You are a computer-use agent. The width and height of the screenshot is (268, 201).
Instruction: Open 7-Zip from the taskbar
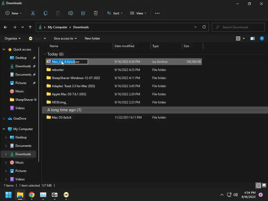[x=54, y=195]
